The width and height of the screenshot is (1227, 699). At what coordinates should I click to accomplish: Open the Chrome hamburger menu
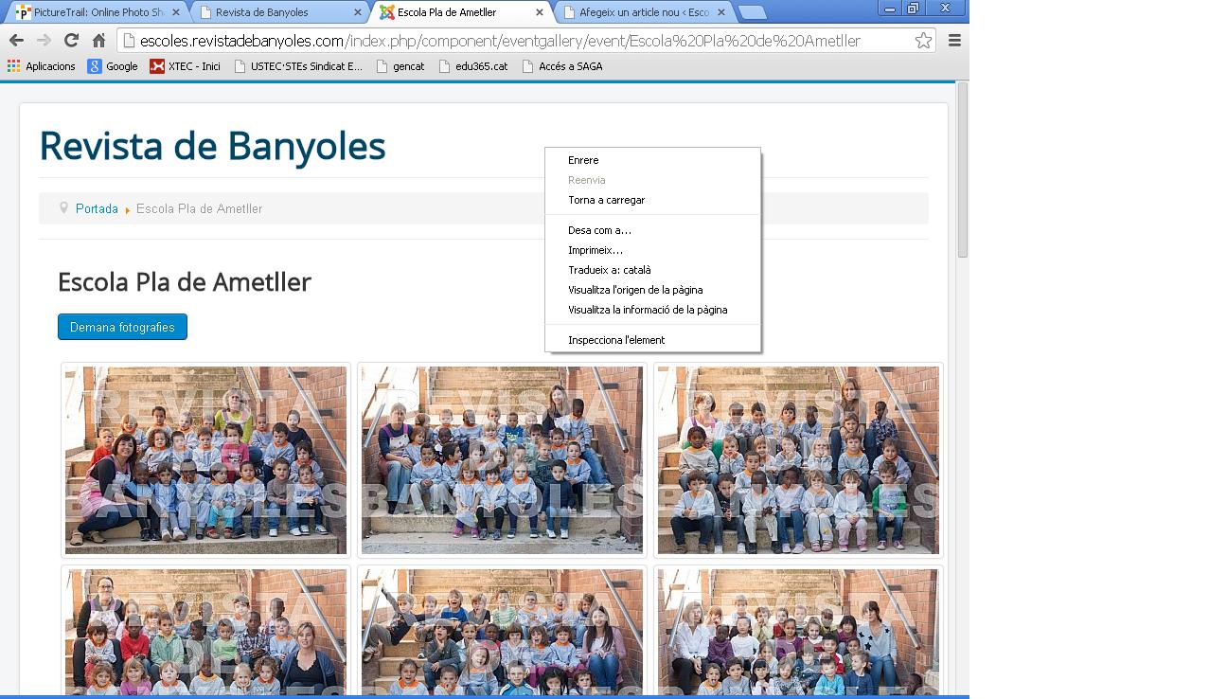point(954,41)
